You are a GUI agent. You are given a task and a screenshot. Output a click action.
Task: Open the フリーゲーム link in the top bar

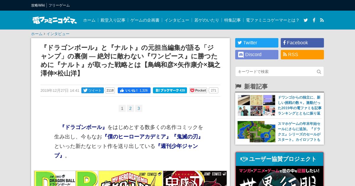coord(59,5)
